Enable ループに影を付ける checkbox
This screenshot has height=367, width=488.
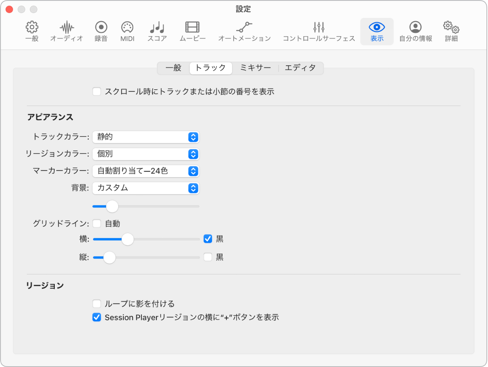97,304
